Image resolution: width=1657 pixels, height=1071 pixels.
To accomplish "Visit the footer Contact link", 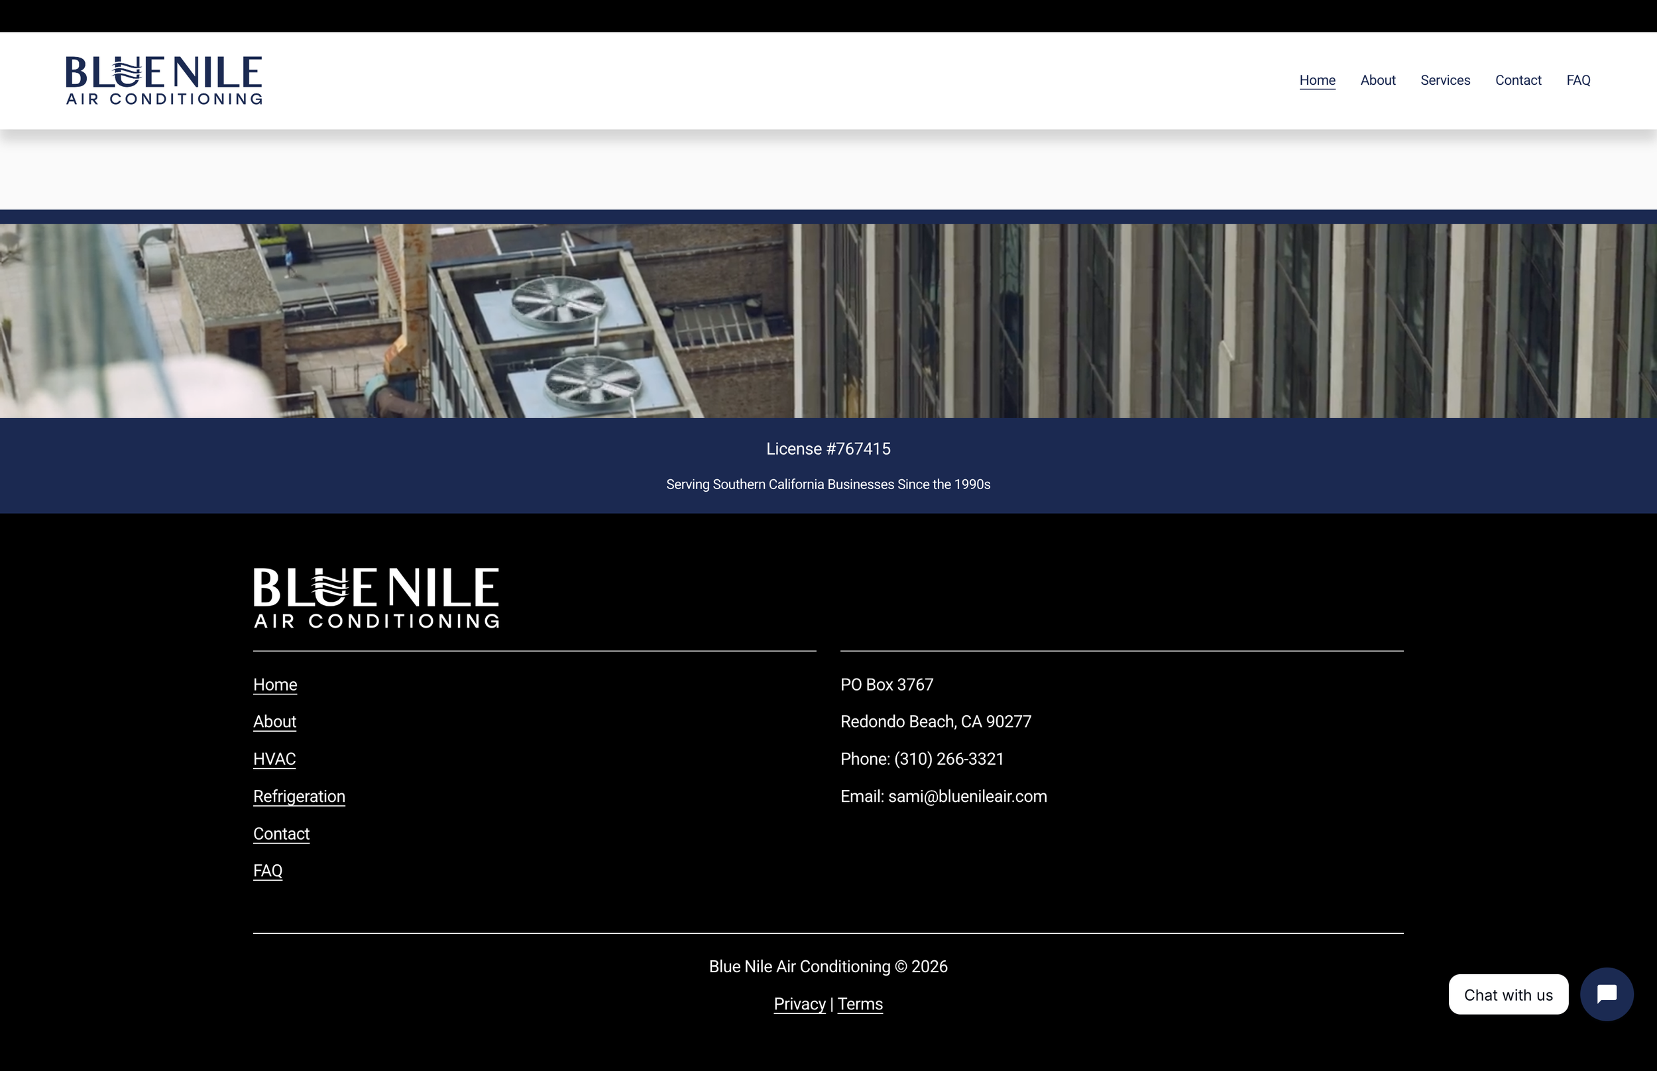I will tap(281, 834).
